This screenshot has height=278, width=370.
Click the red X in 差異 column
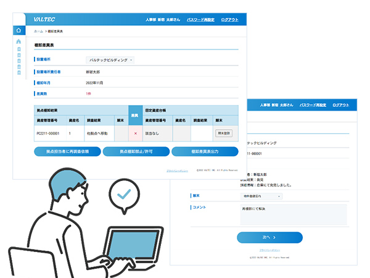[x=135, y=133]
